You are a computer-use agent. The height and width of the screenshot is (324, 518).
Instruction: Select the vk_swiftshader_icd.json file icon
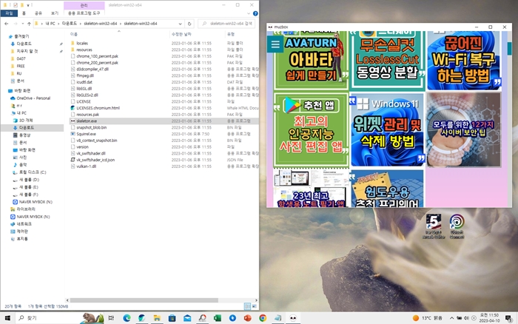(73, 160)
